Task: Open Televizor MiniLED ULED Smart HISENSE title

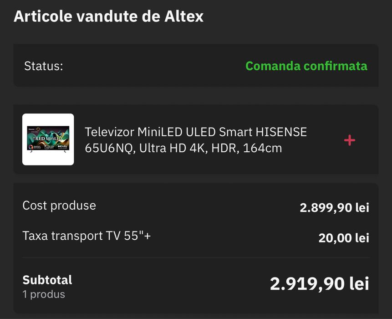Action: [x=196, y=140]
